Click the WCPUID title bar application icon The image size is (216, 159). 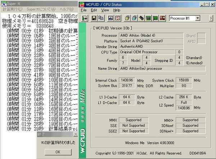(82, 5)
